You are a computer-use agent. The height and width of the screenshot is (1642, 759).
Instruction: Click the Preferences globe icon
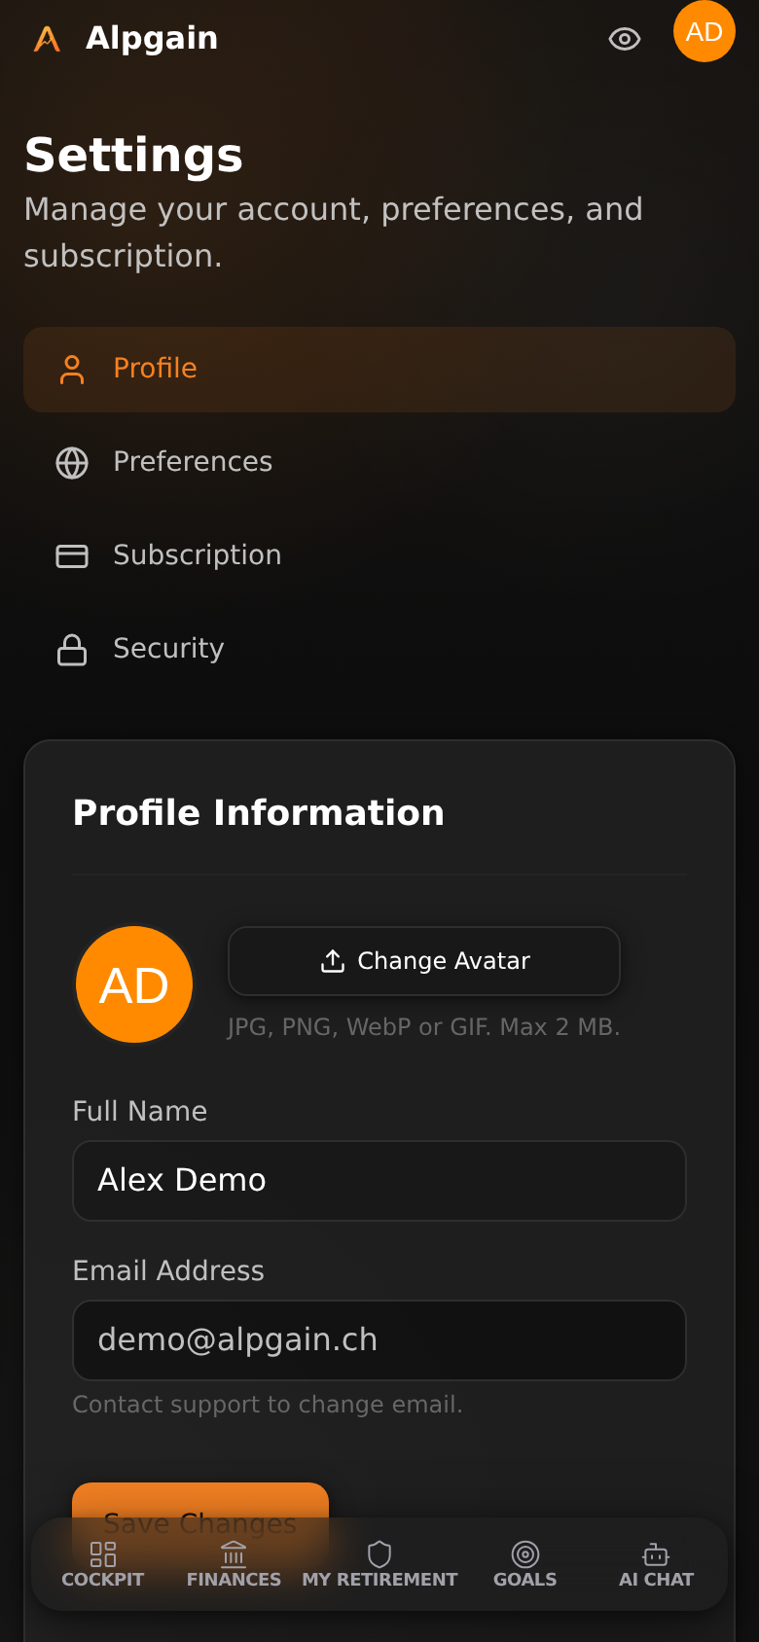(x=72, y=463)
